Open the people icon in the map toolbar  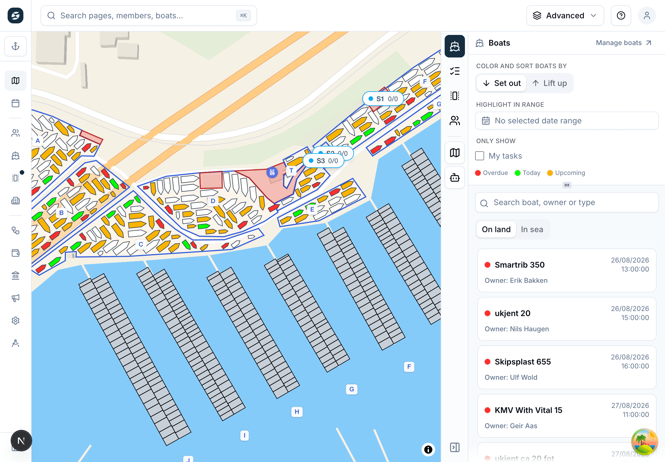click(x=455, y=120)
